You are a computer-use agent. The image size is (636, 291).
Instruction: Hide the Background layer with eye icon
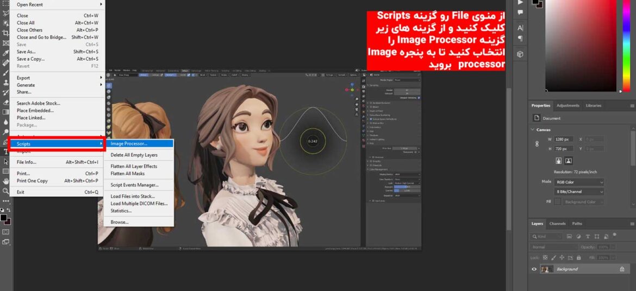click(x=534, y=269)
